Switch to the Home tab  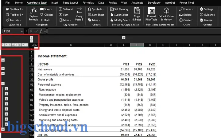[19, 2]
